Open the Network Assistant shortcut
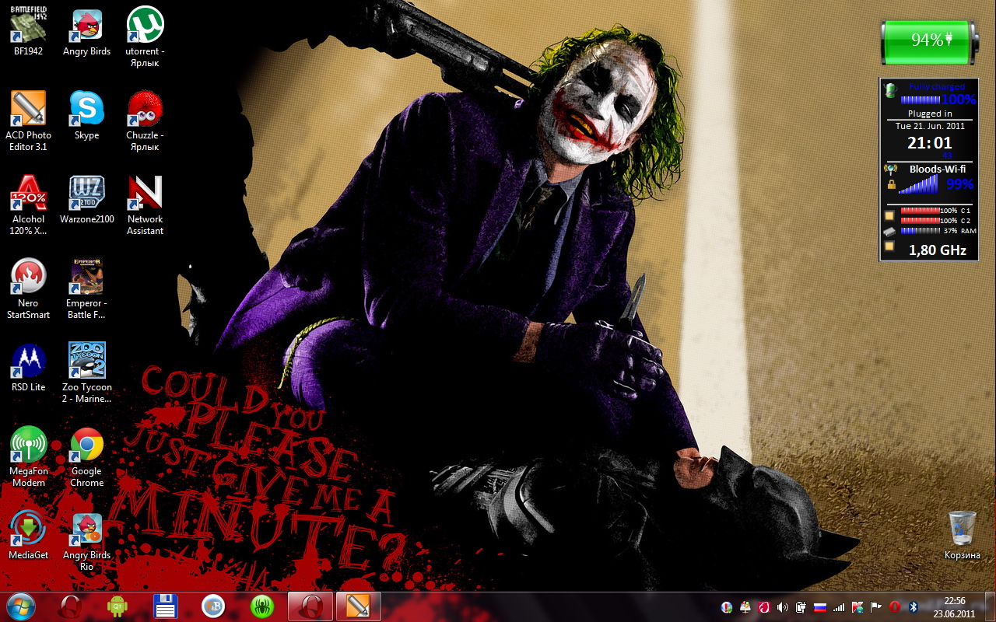 (145, 204)
